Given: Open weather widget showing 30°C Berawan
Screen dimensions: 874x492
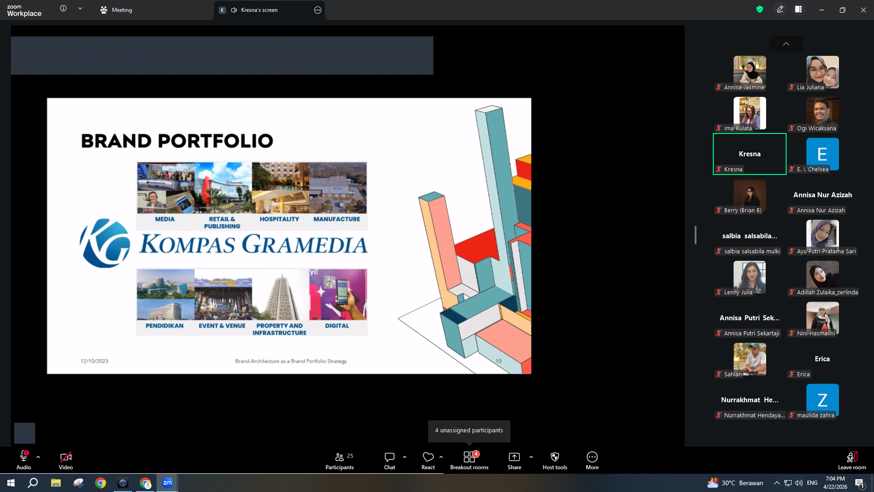Looking at the screenshot, I should [x=735, y=483].
